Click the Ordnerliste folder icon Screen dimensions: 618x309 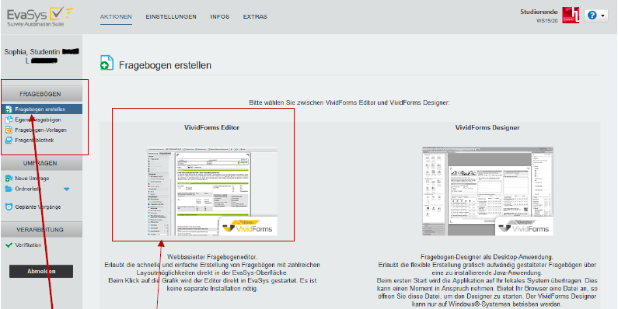tap(9, 189)
